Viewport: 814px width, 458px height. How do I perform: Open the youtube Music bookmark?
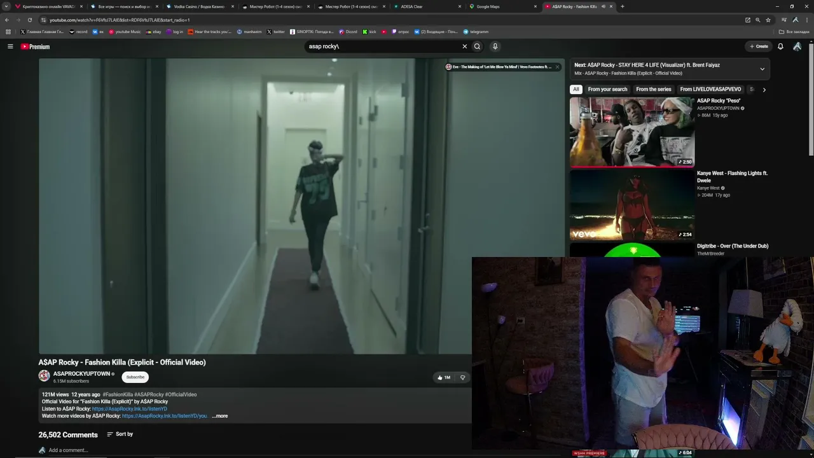[125, 32]
